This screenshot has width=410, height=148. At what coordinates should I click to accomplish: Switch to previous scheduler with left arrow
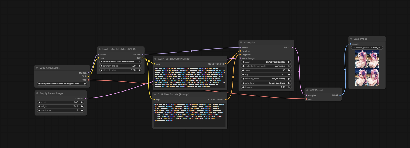(x=243, y=83)
